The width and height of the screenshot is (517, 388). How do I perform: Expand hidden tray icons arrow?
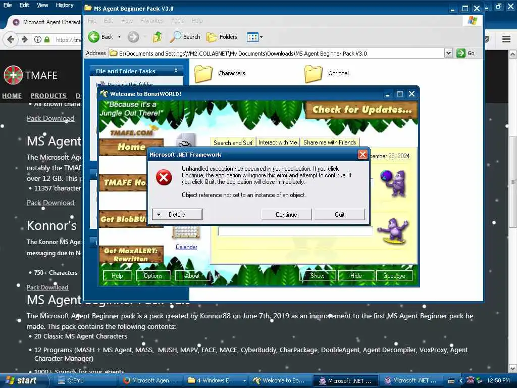(x=461, y=381)
